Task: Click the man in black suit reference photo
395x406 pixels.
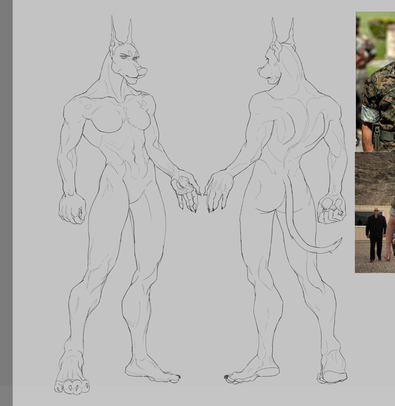Action: pos(375,212)
